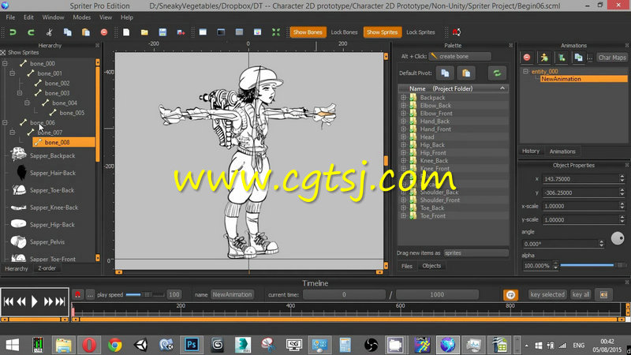This screenshot has width=631, height=355.
Task: Open the Window menu
Action: 53,17
